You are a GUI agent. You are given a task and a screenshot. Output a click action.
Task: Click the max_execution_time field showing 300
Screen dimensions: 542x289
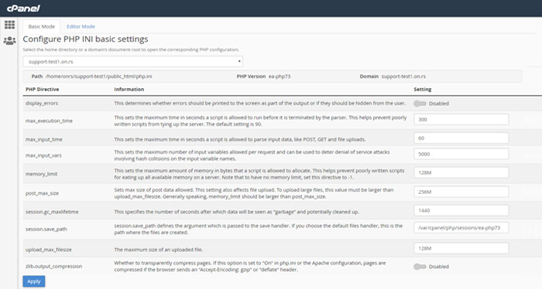(461, 119)
